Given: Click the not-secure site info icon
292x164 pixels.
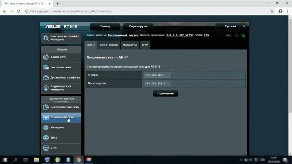Looking at the screenshot, I should (27, 11).
